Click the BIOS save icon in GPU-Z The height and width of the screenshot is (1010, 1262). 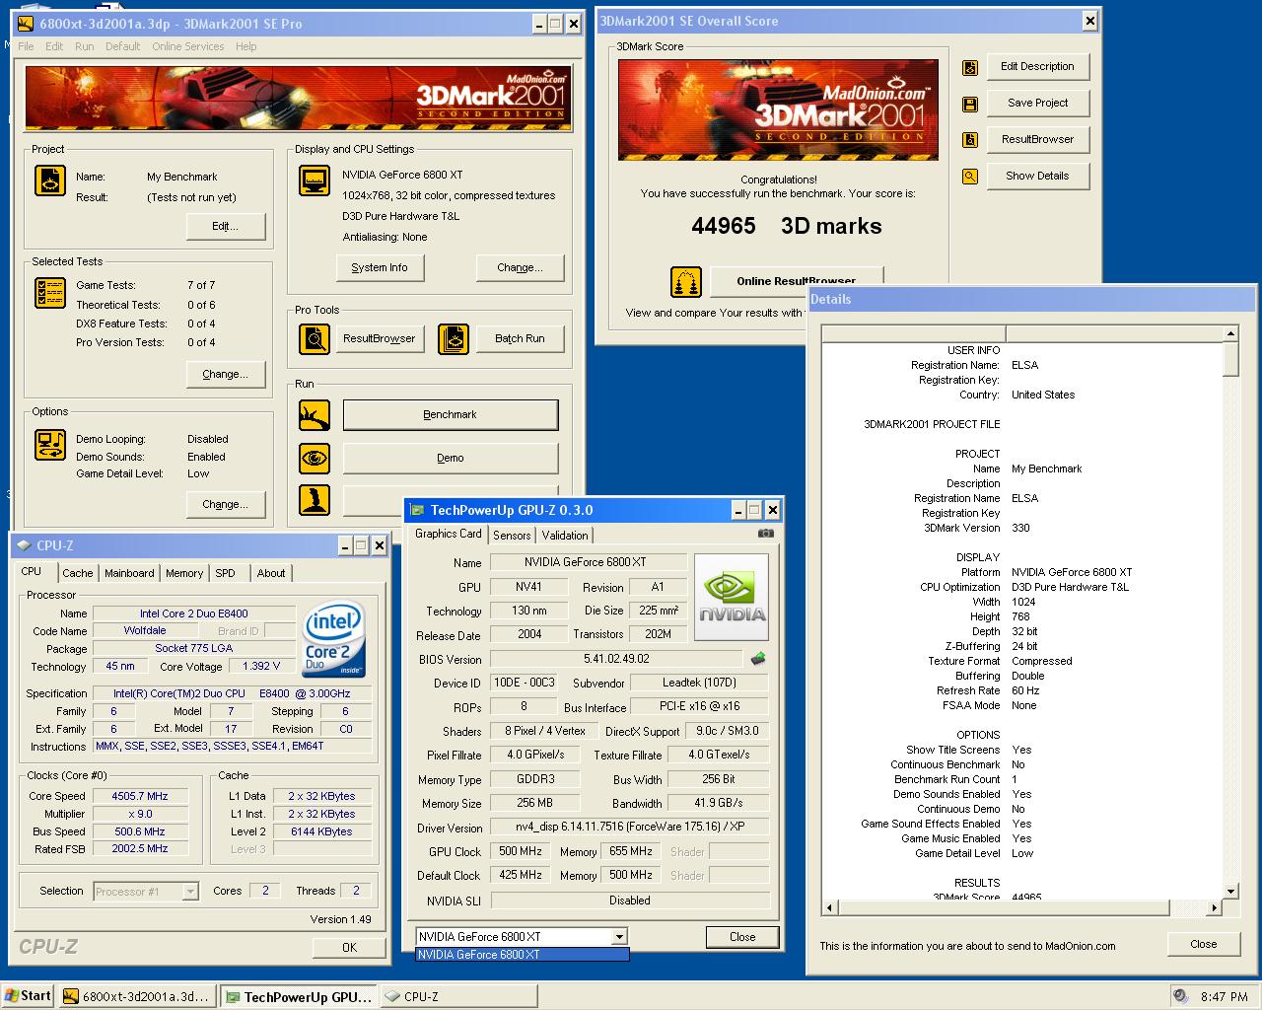(758, 659)
